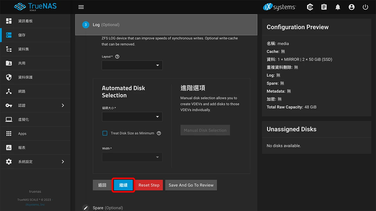Viewport: 376px width, 211px height.
Task: Open the Dashboard via 資訊看板 sidebar icon
Action: pos(9,21)
